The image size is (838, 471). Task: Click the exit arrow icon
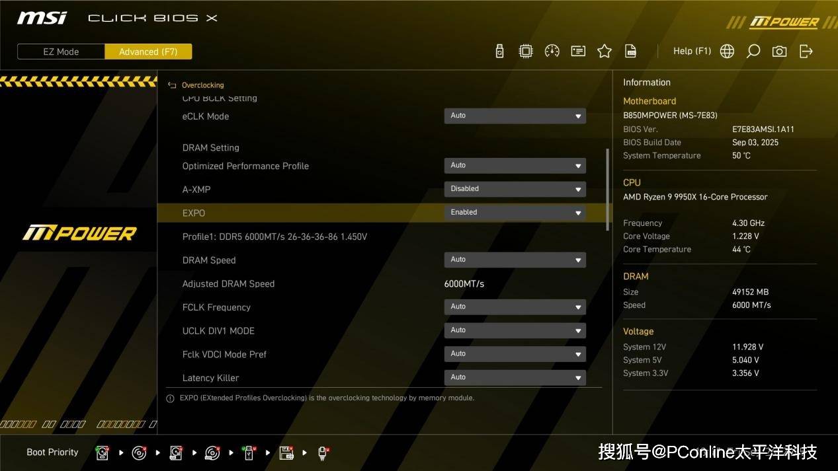point(806,51)
